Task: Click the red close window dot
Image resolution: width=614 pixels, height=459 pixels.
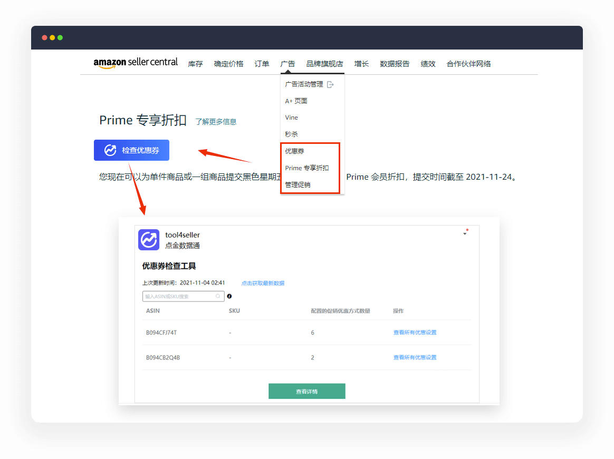Action: pos(45,37)
